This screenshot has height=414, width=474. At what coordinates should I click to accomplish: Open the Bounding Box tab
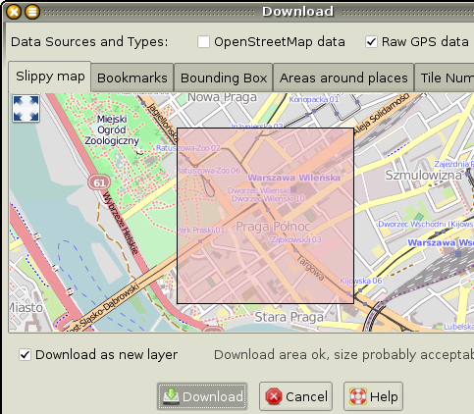pos(224,78)
